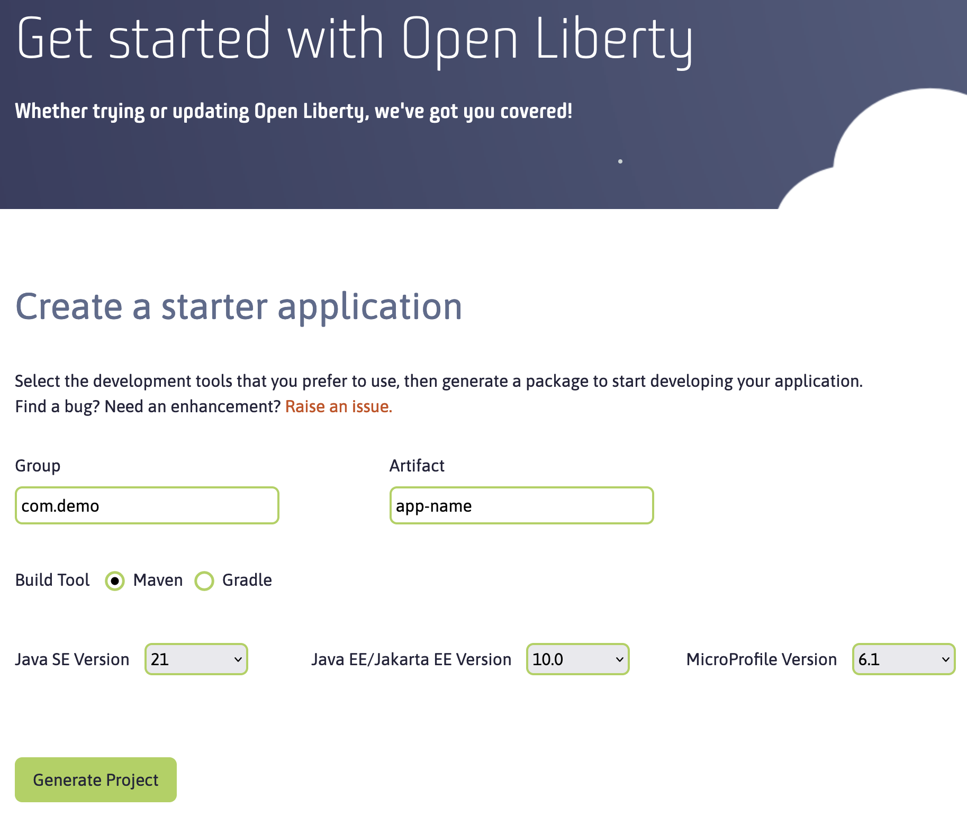Click the 'Build Tool' label
This screenshot has height=816, width=967.
(x=52, y=580)
